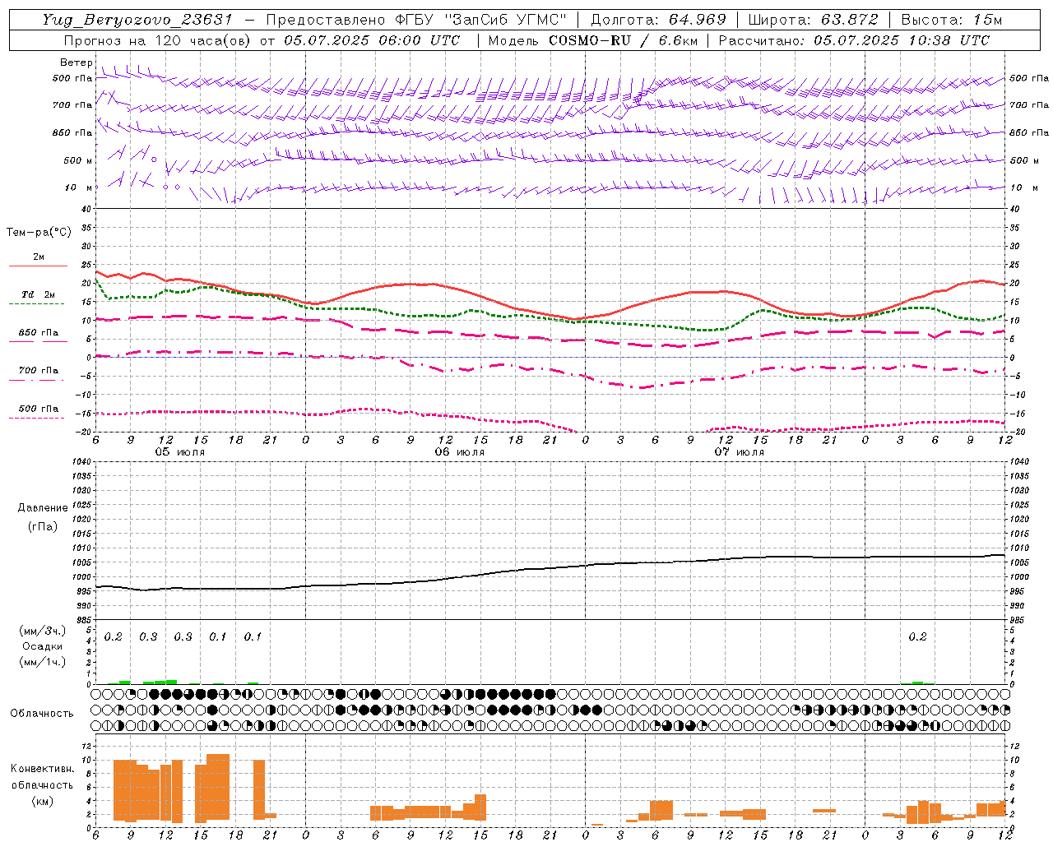The width and height of the screenshot is (1053, 842).
Task: Click the 05 июля date label
Action: tap(181, 452)
